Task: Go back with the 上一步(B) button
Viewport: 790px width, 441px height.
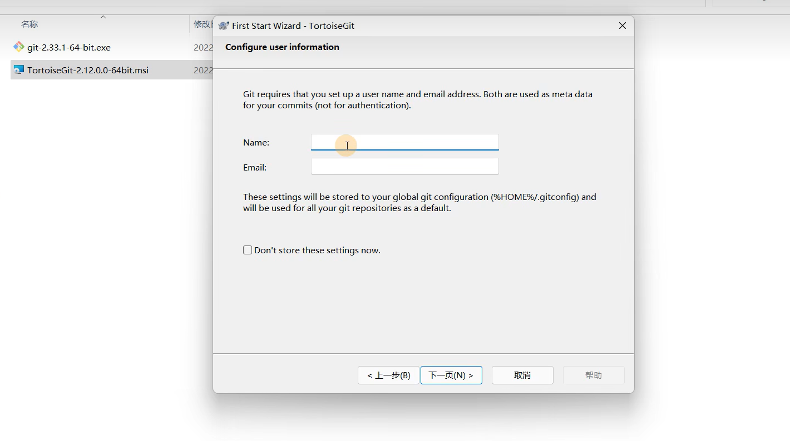Action: point(388,375)
